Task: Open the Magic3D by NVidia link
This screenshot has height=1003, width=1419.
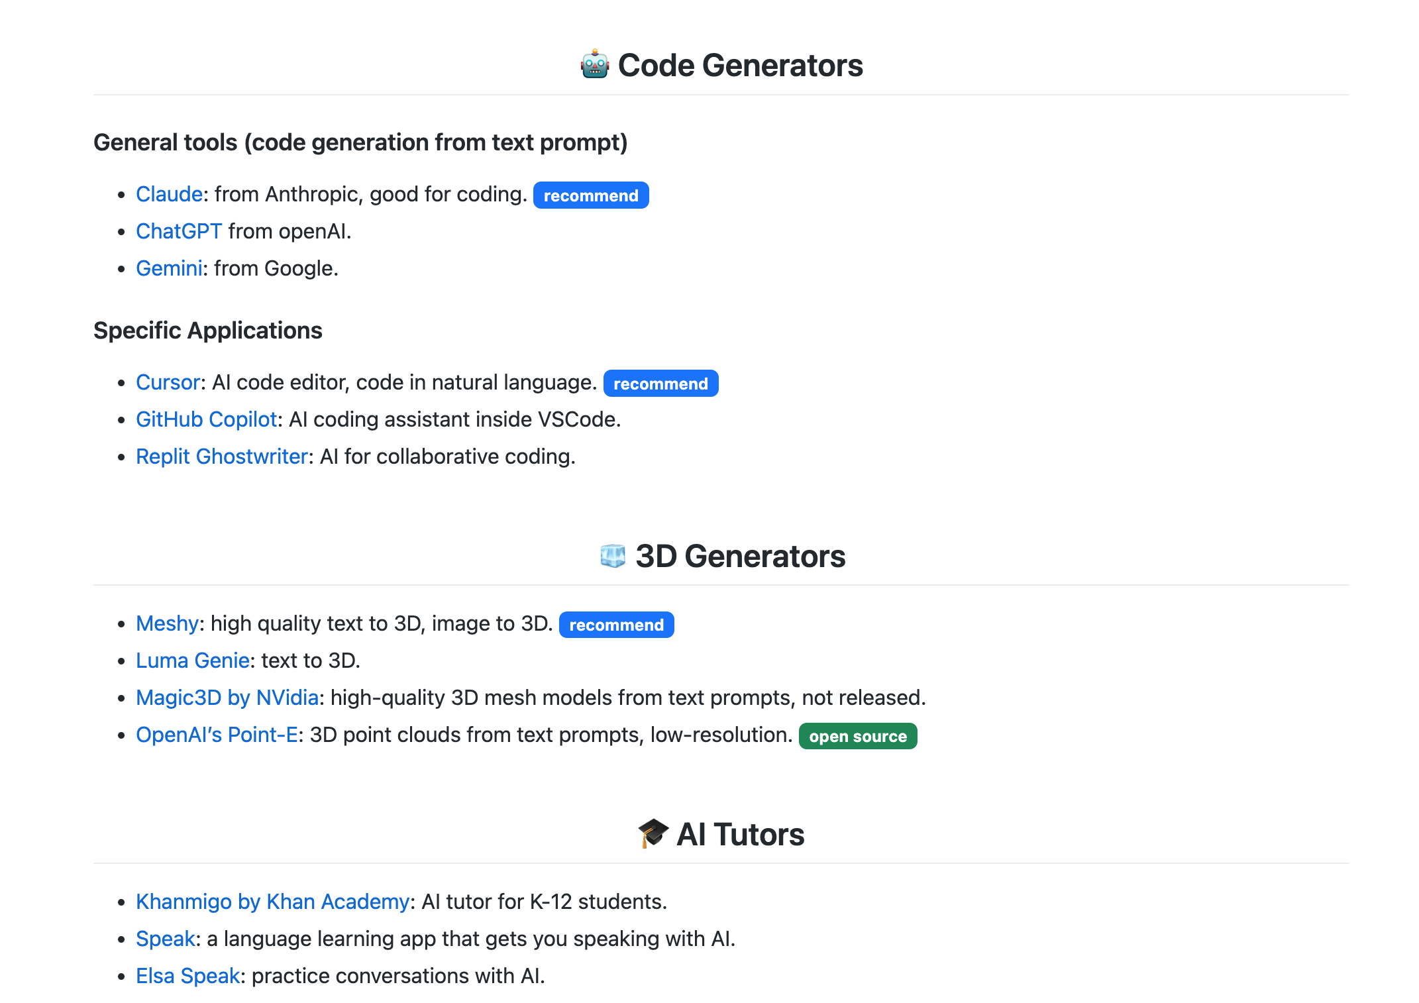Action: coord(227,698)
